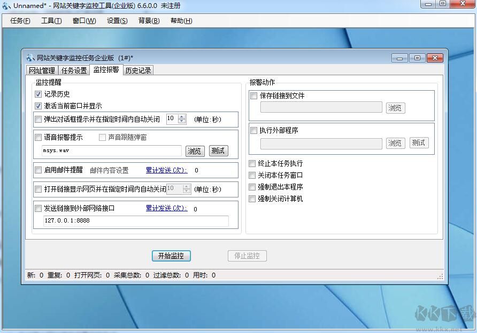The image size is (477, 333).
Task: Browse for a voice alarm sound file
Action: tap(195, 151)
